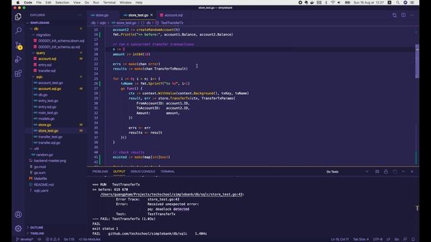
Task: Toggle output scroll lock
Action: point(386,171)
